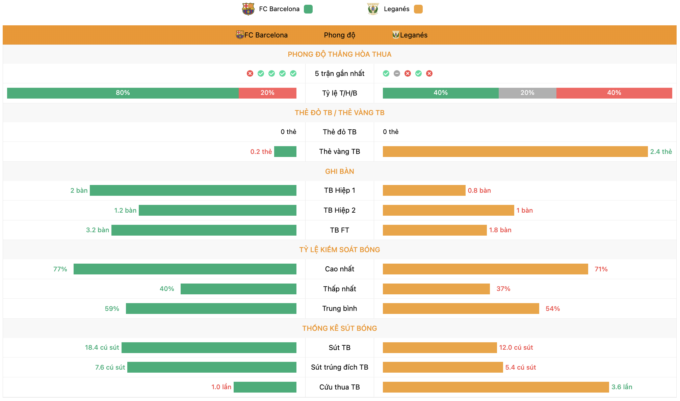Click Leganés' '12.0 cú sút' value
680x401 pixels.
coord(516,348)
